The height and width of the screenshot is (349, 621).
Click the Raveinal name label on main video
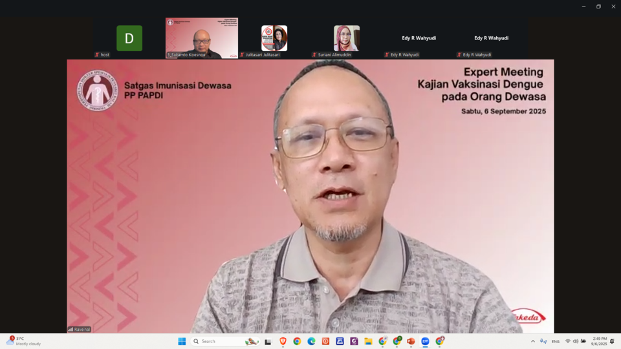[x=80, y=329]
